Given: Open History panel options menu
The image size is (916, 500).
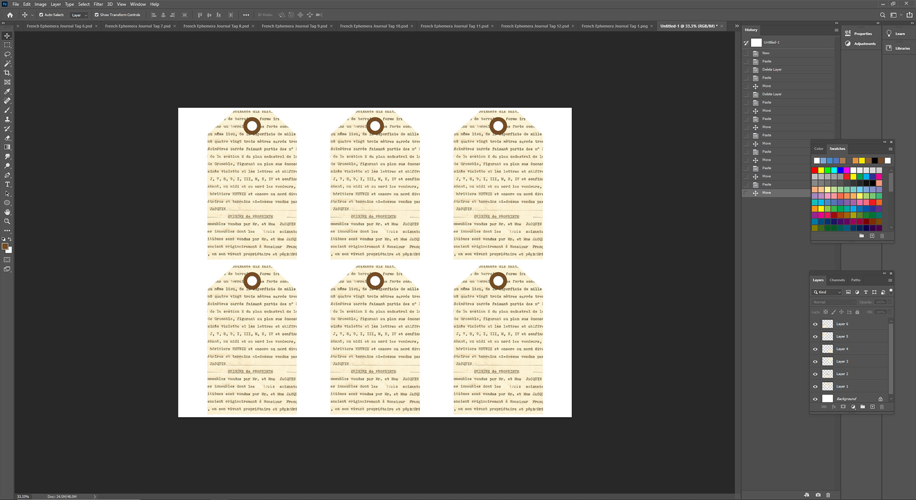Looking at the screenshot, I should click(x=836, y=30).
